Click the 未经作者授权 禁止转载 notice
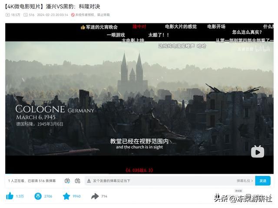The width and height of the screenshot is (278, 208). click(93, 15)
